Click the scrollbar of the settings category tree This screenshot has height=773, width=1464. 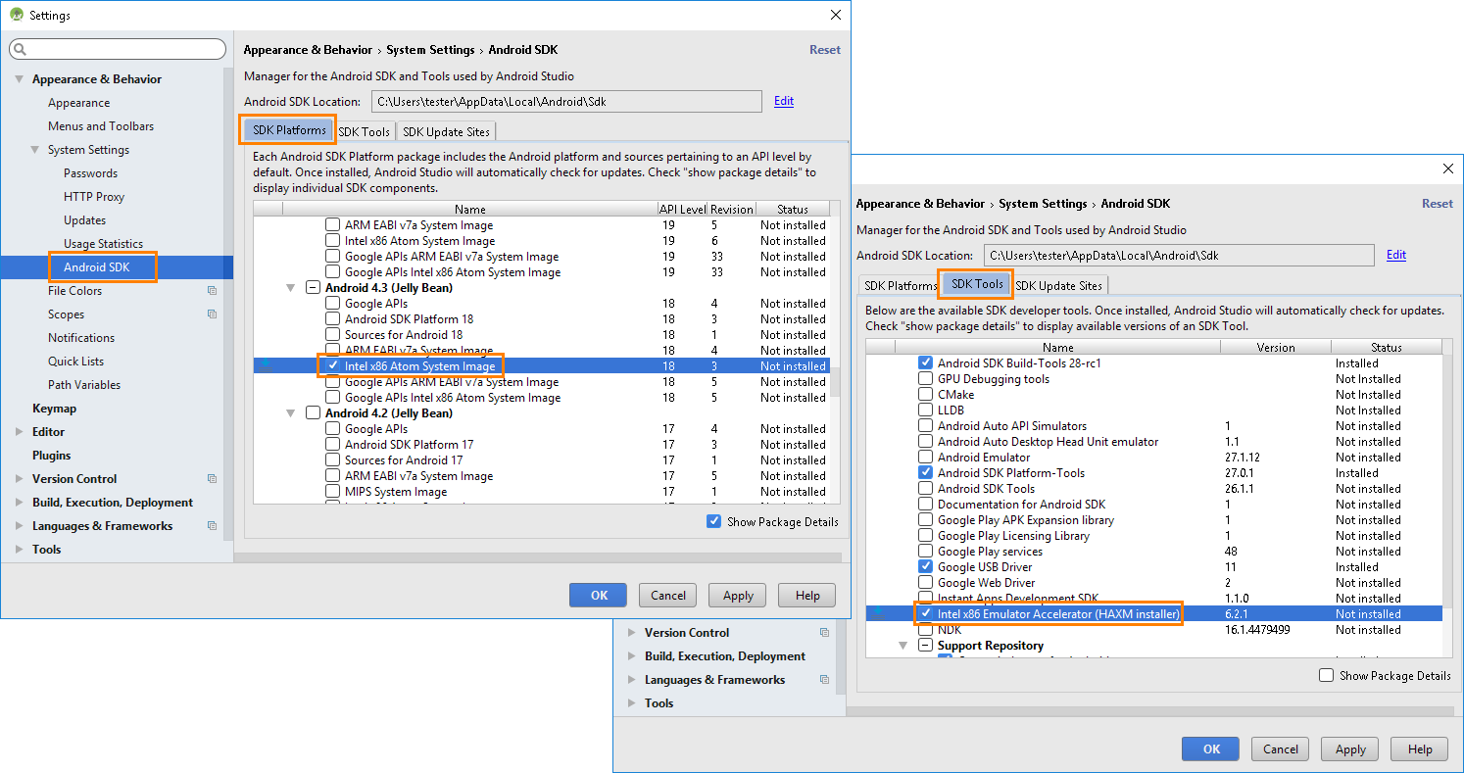coord(228,304)
